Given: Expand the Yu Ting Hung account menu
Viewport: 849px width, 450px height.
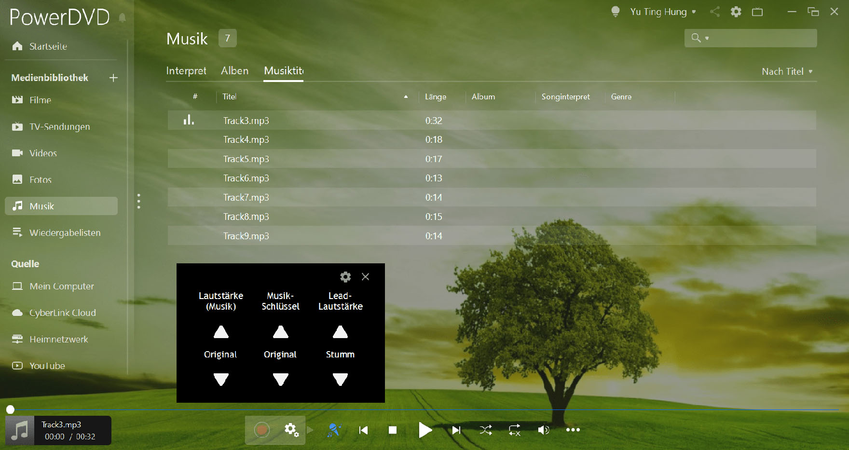Looking at the screenshot, I should [x=662, y=12].
